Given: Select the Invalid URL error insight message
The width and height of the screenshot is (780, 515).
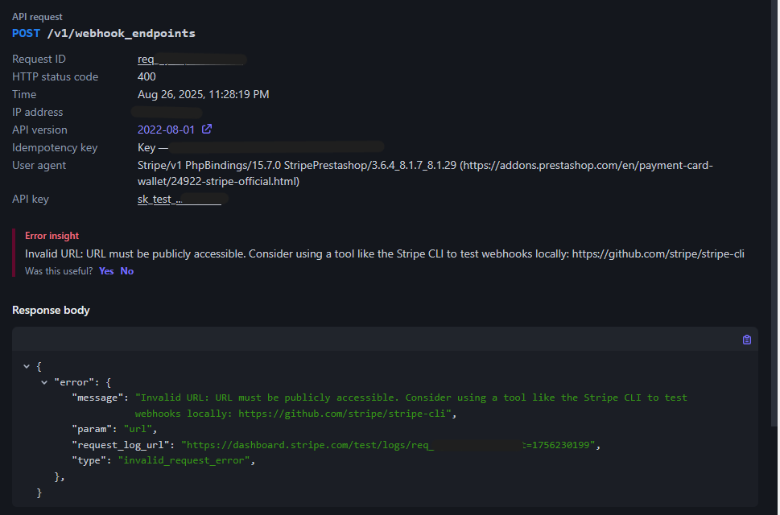Looking at the screenshot, I should pos(385,253).
